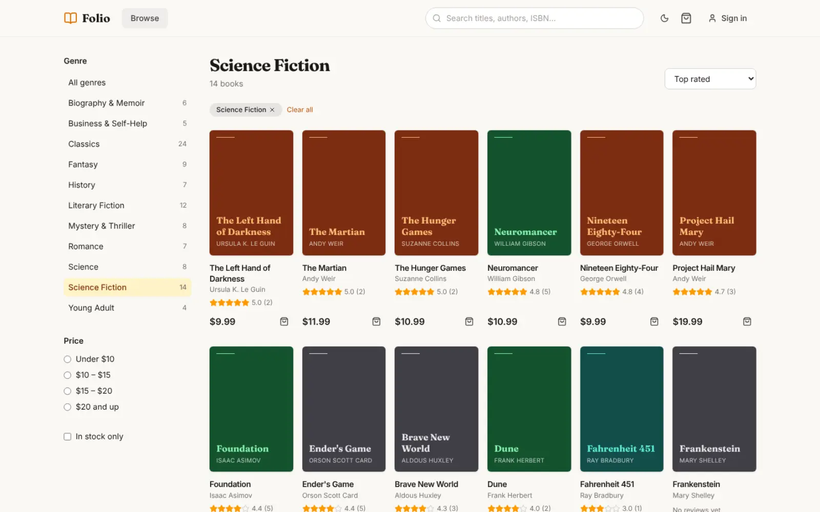
Task: Add Neuromancer to bag
Action: pos(562,322)
